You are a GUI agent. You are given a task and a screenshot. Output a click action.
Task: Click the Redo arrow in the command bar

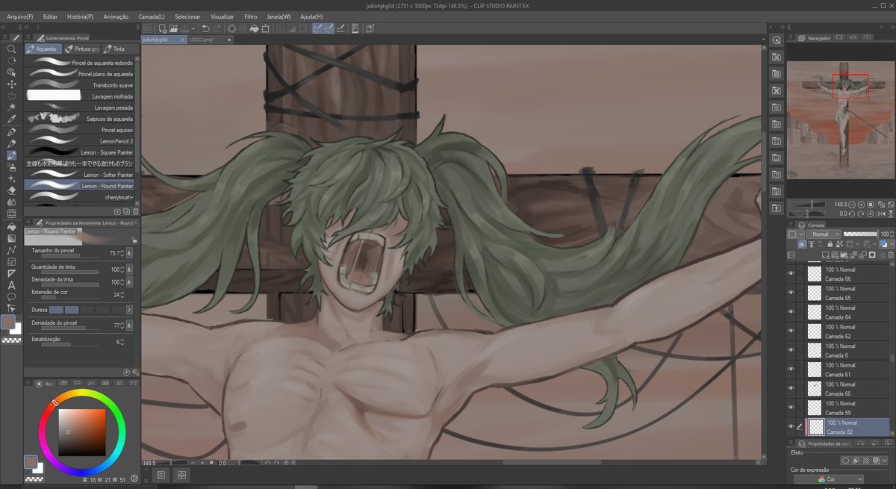coord(217,29)
